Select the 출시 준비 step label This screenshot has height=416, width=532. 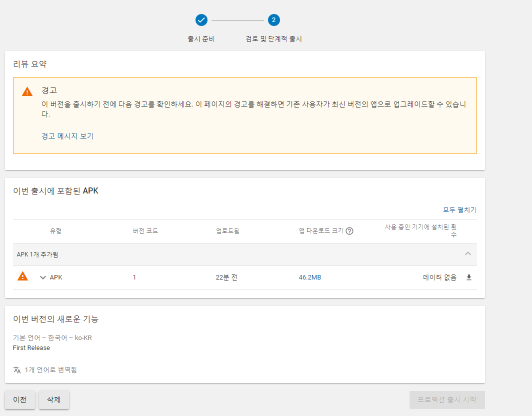[201, 39]
